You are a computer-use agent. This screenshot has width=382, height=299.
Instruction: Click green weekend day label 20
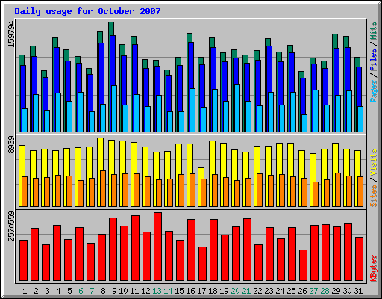(235, 291)
